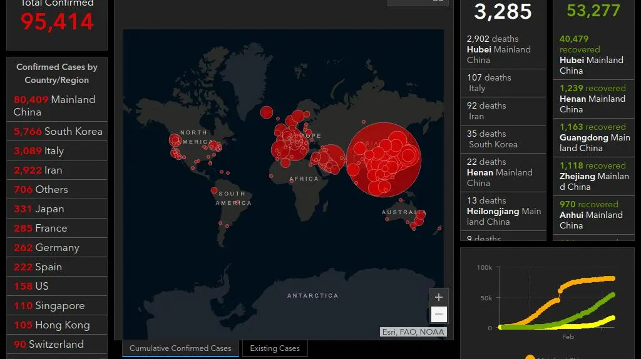The image size is (641, 359).
Task: Choose Guangdong's 1,163 recovered entry
Action: [593, 137]
